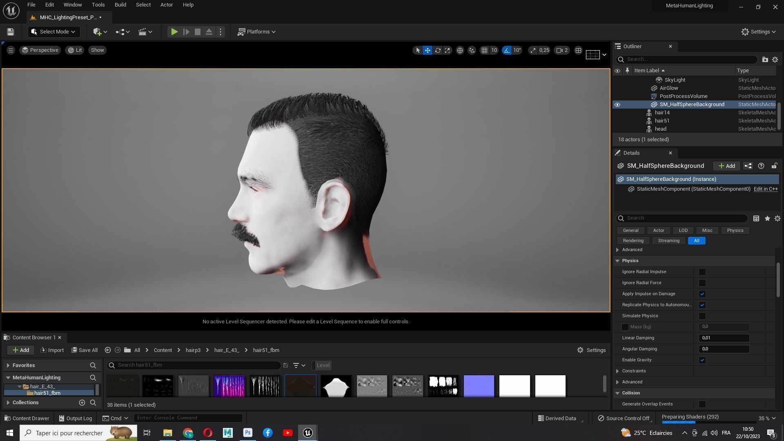Viewport: 784px width, 441px height.
Task: Select the Streaming filter in Details
Action: (x=668, y=241)
